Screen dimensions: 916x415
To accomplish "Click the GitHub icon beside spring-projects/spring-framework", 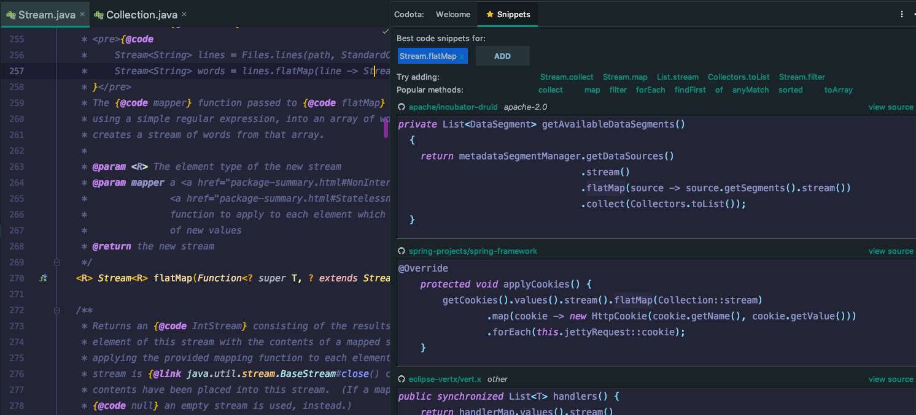I will coord(402,251).
